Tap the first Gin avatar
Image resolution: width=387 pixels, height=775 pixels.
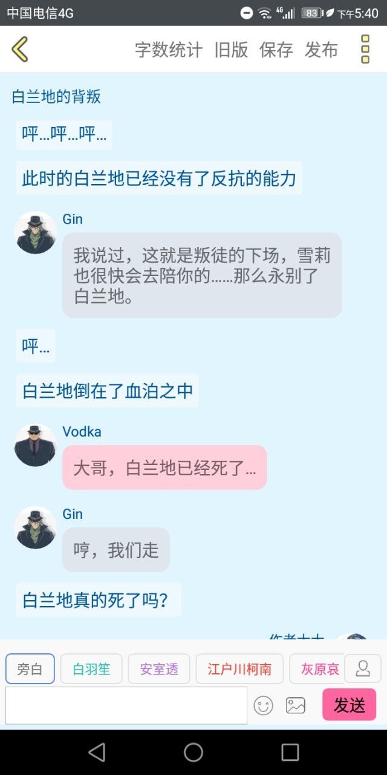click(x=35, y=232)
